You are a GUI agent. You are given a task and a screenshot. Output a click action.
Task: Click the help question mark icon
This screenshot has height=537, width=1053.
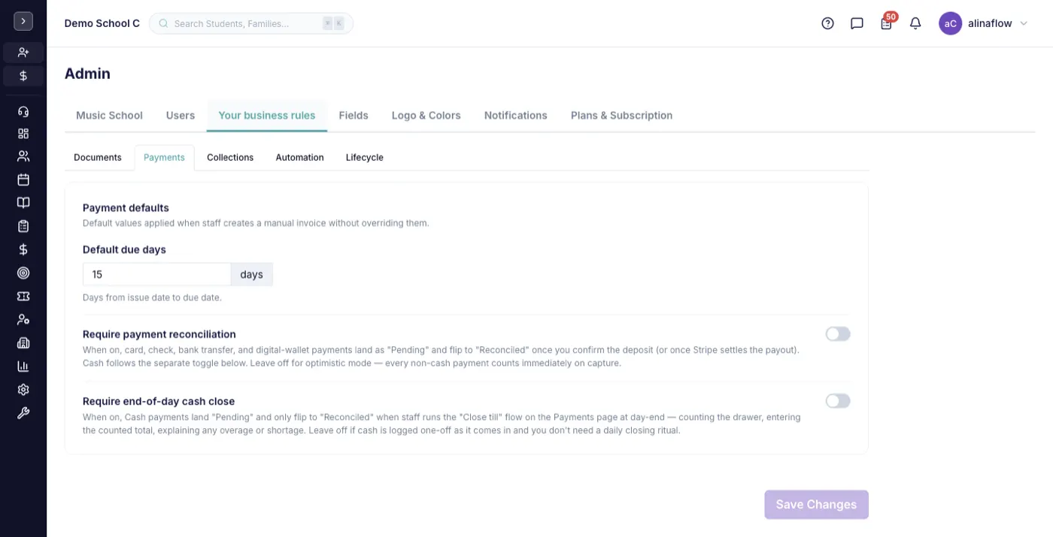pyautogui.click(x=827, y=23)
